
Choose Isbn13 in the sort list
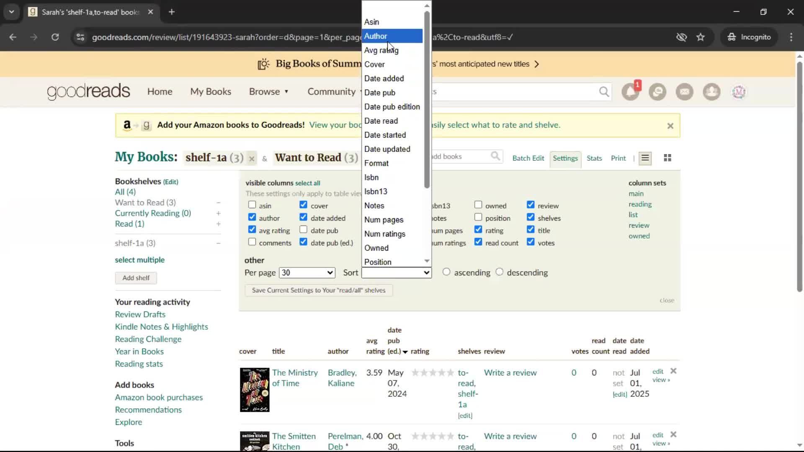pyautogui.click(x=392, y=191)
